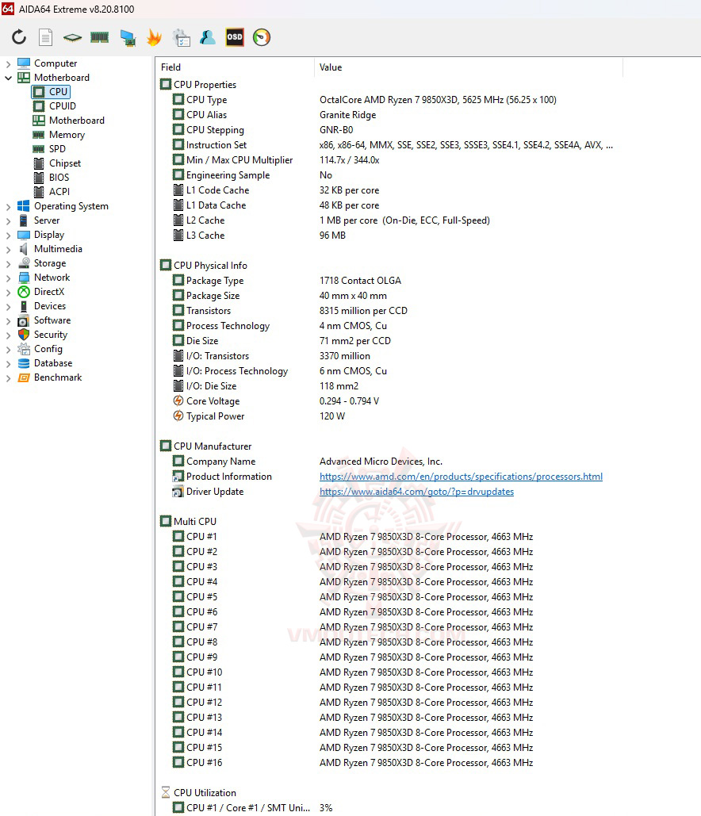Click the Security shield icon

24,335
